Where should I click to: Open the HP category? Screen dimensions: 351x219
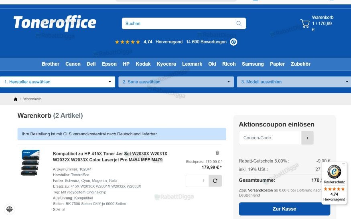126,64
